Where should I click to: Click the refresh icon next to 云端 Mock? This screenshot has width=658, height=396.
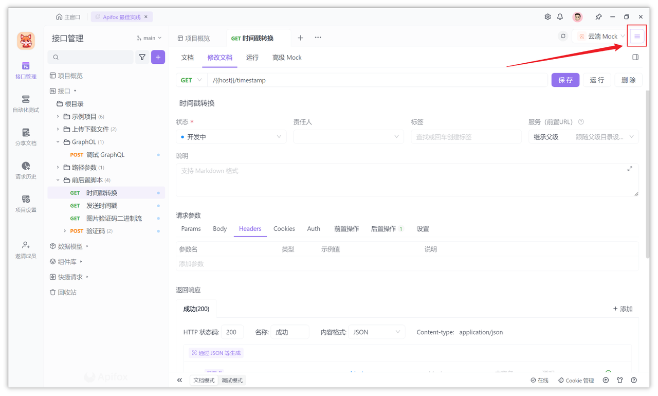tap(563, 37)
